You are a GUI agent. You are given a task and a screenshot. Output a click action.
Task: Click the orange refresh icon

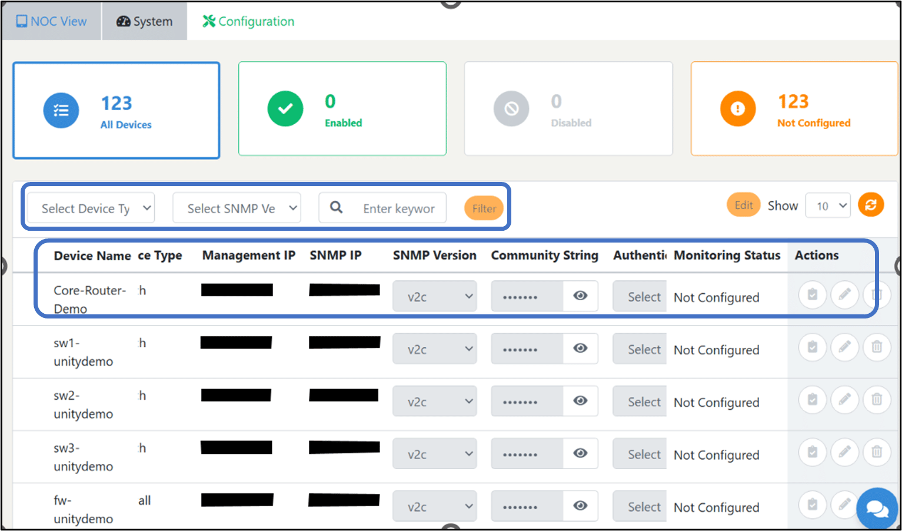point(871,205)
